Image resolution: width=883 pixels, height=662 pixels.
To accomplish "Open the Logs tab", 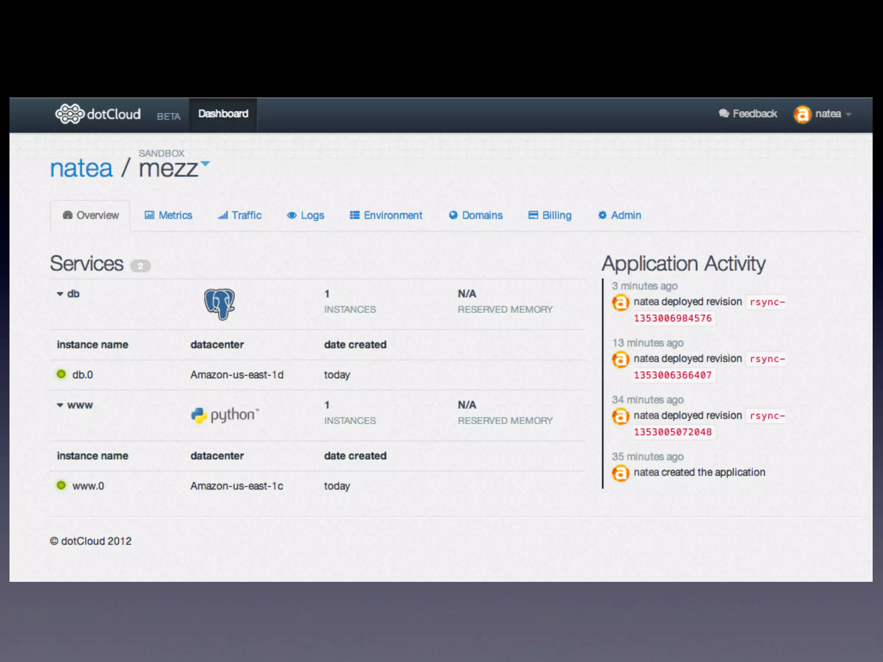I will coord(306,215).
